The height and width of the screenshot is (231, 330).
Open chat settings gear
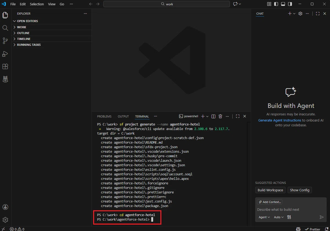(x=300, y=13)
